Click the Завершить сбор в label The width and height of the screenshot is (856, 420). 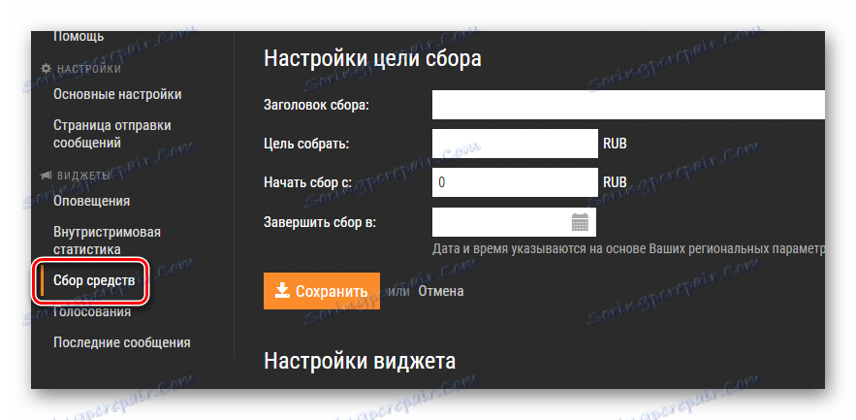pos(320,222)
